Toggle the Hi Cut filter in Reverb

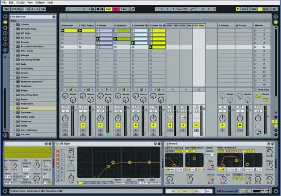tap(178, 151)
